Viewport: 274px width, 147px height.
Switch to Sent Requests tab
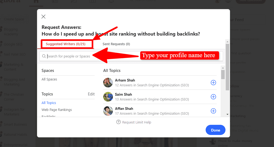116,44
